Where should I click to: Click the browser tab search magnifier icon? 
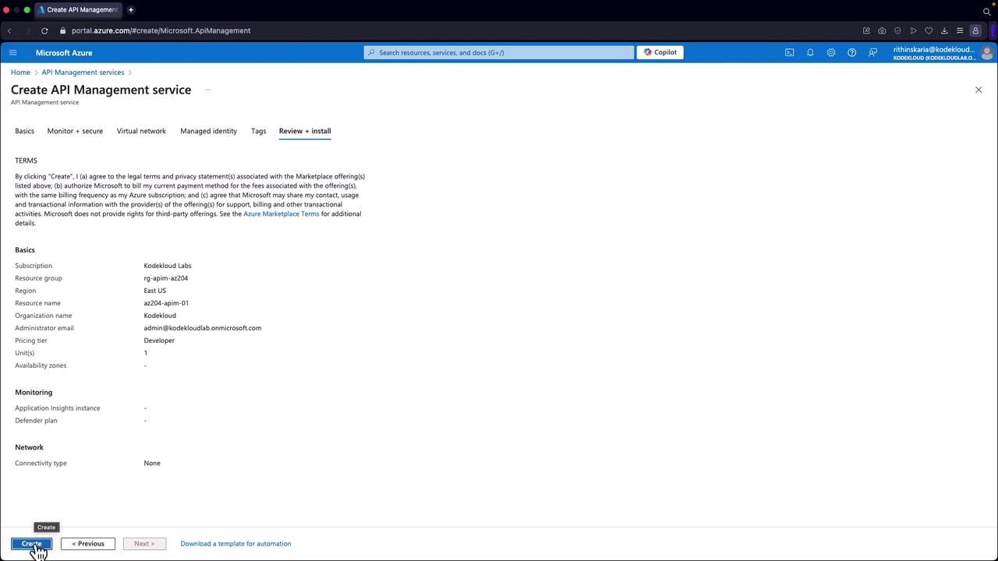[986, 11]
